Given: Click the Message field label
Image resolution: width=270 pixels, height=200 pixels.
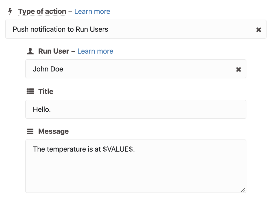Looking at the screenshot, I should pyautogui.click(x=53, y=131).
